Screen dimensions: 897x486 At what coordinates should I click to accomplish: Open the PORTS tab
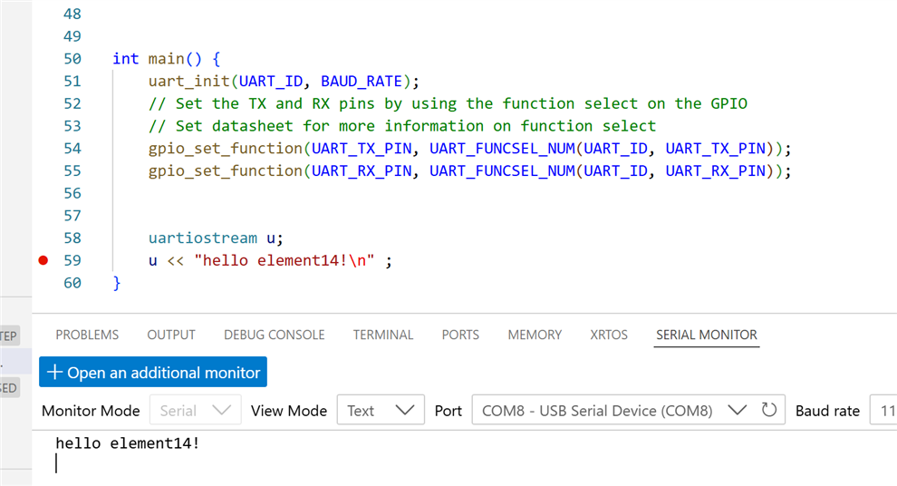coord(460,335)
